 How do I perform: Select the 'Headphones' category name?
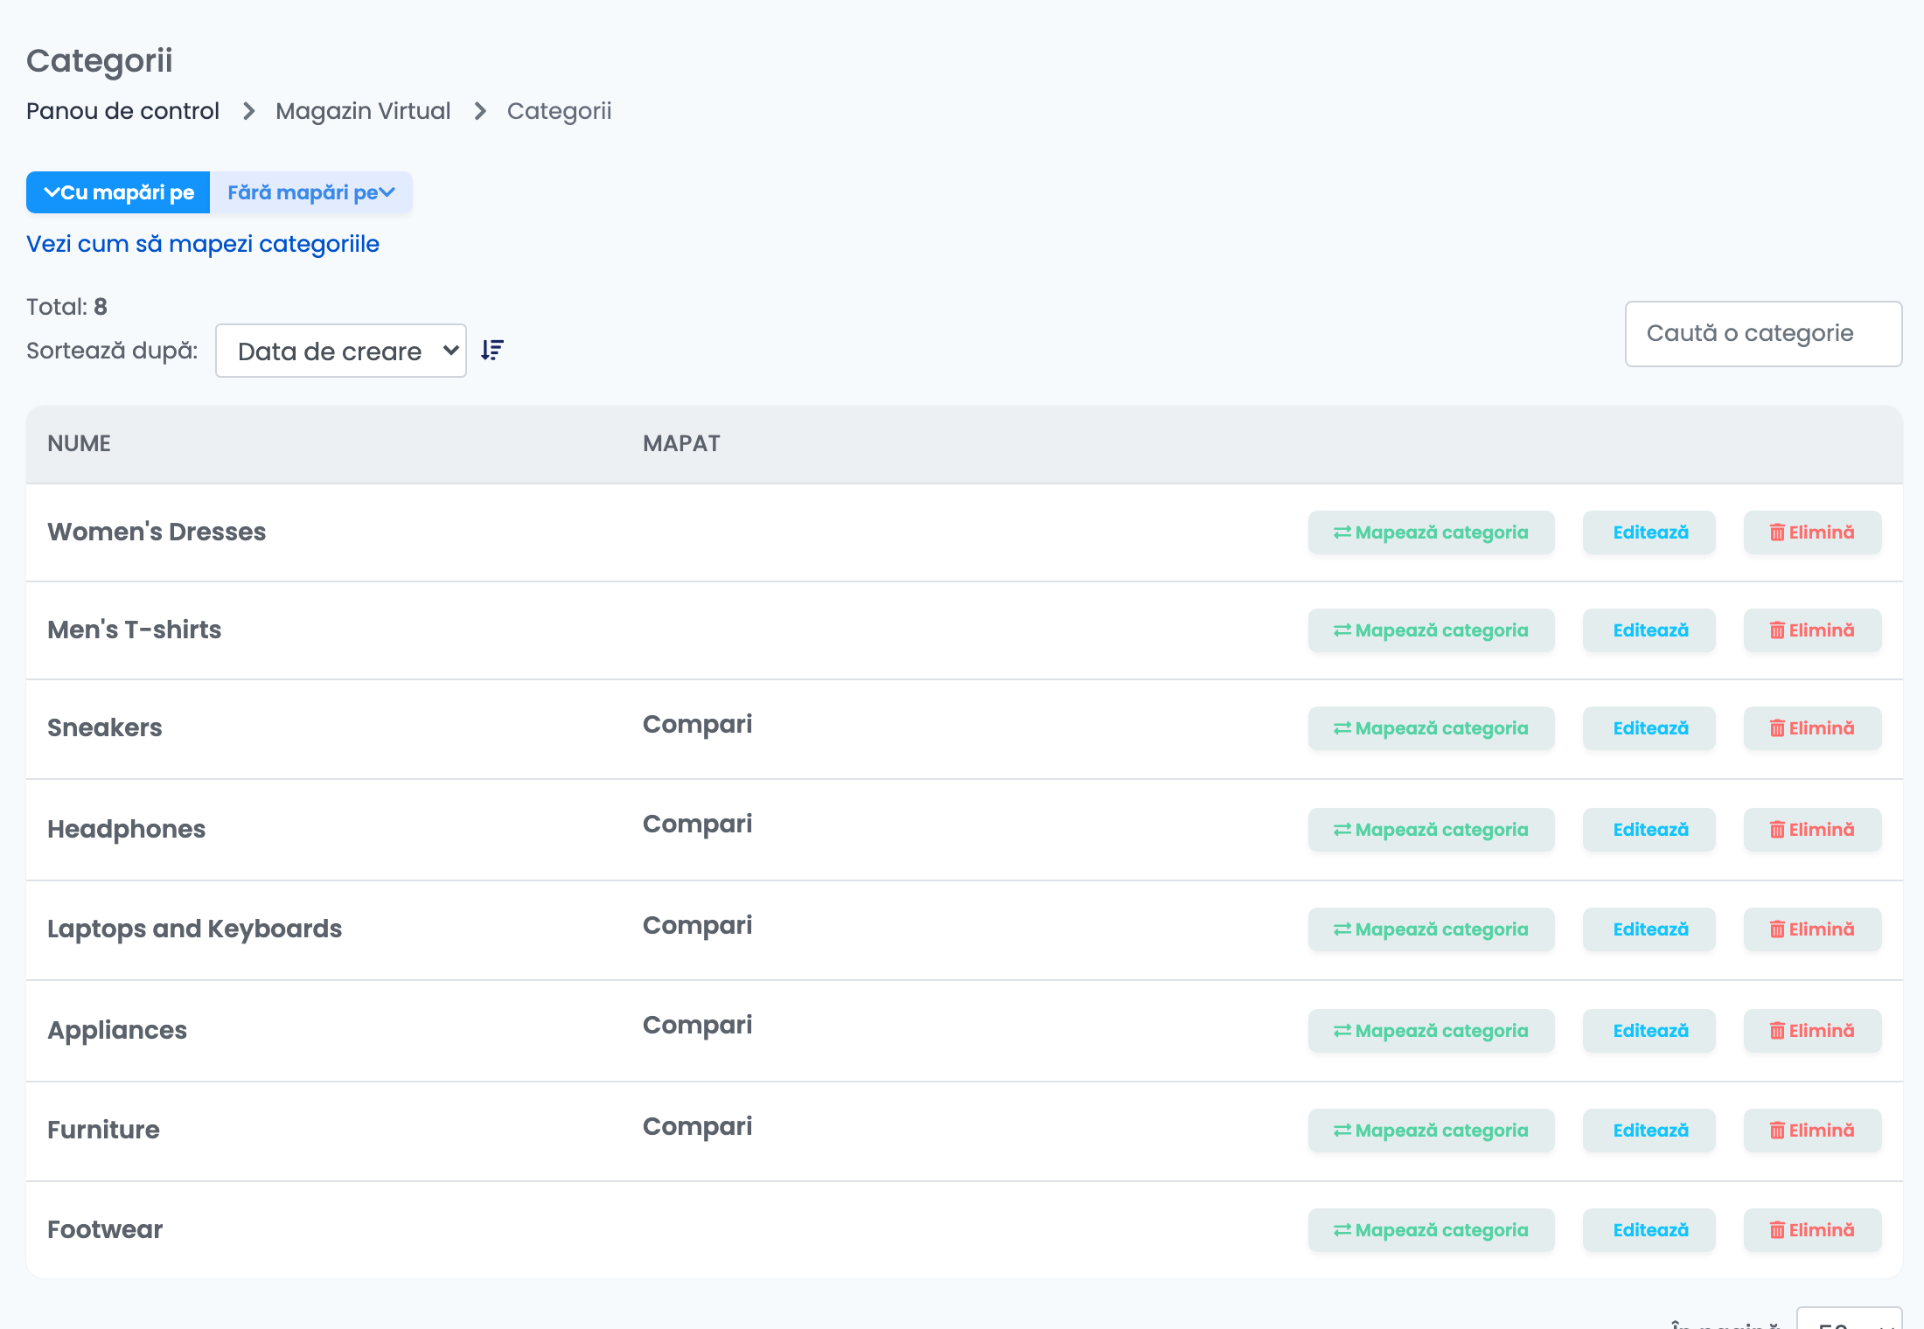[127, 829]
